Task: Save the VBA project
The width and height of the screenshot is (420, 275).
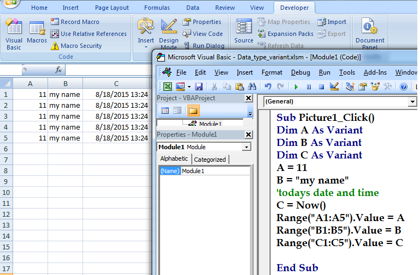Action: click(198, 87)
